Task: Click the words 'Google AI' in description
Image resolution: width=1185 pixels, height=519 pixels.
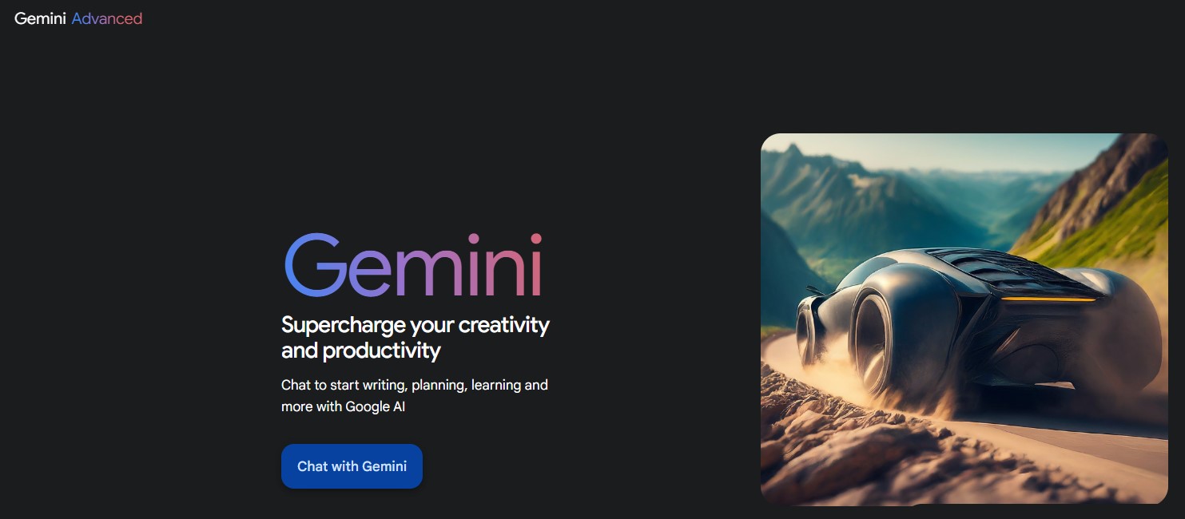Action: [x=376, y=406]
